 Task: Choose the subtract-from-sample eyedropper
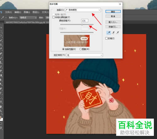(117, 33)
